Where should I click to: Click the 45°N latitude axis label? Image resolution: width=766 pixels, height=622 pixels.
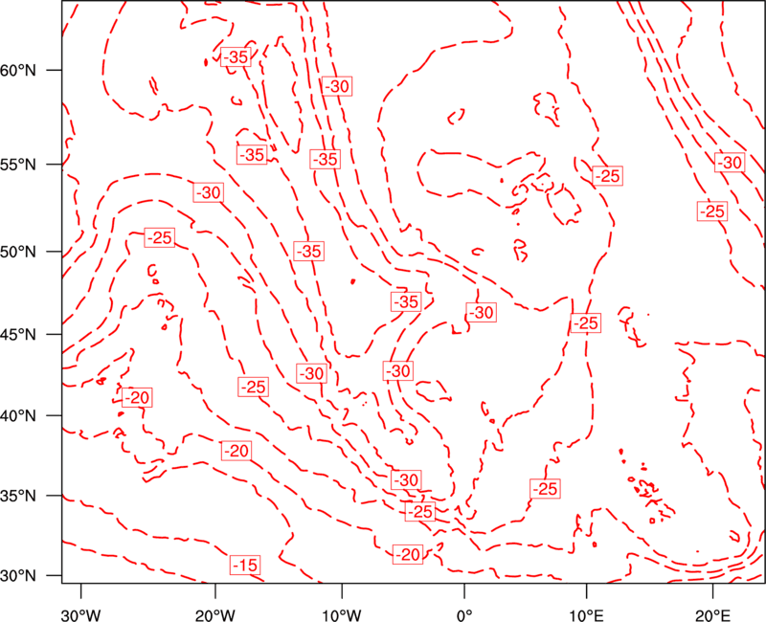(x=18, y=335)
